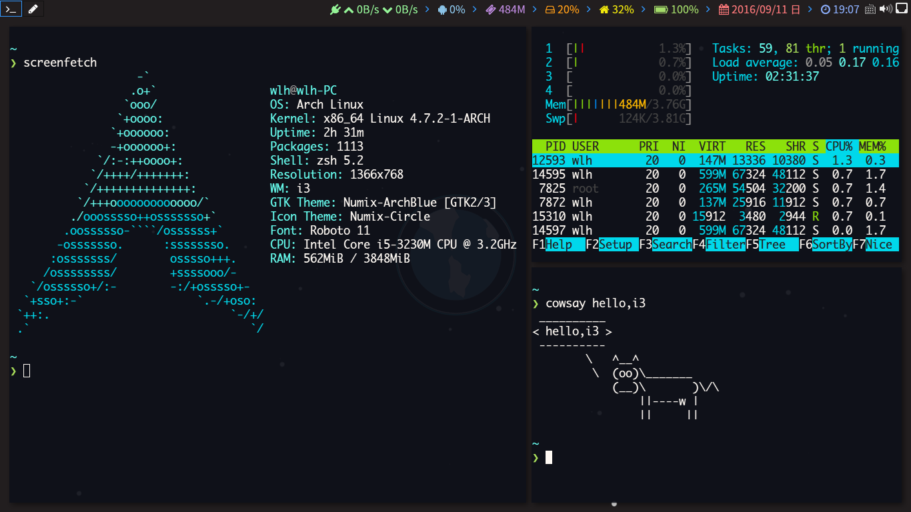Select root process row 7825
Screen dimensions: 911x512
[x=716, y=189]
